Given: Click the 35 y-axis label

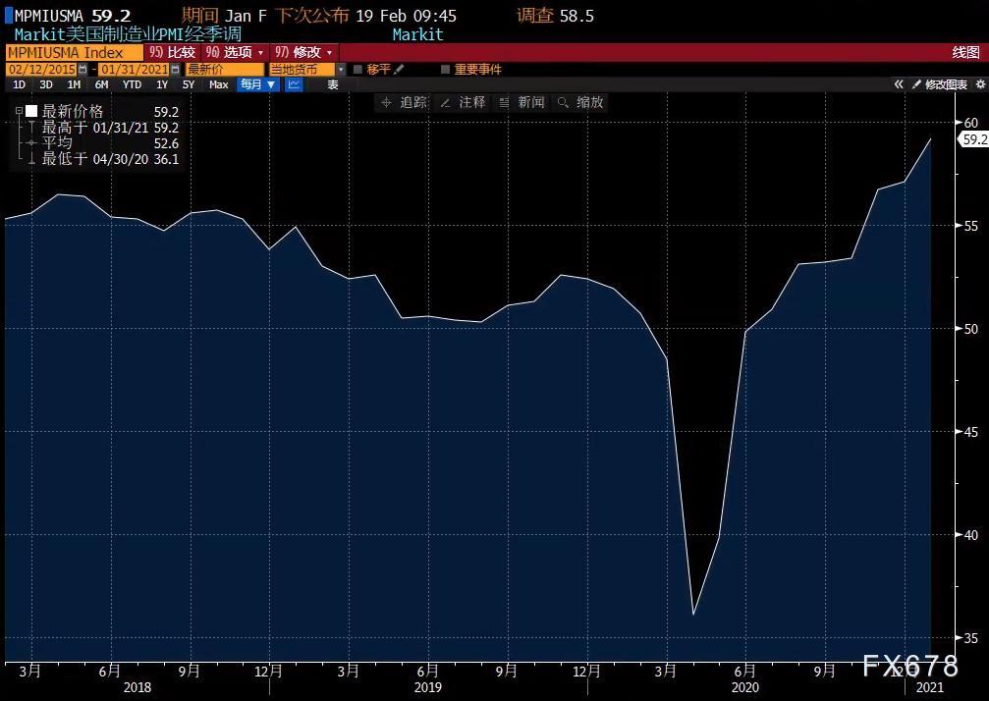Looking at the screenshot, I should click(x=971, y=638).
